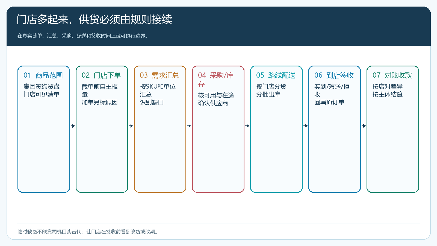This screenshot has height=246, width=437.
Task: Click the footer note beginning 临时缺货不能靠司机口头替代
Action: coord(88,232)
